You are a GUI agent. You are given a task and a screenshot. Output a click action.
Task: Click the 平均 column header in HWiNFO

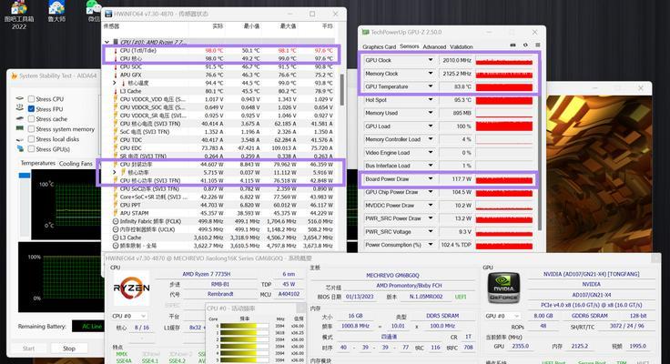point(328,26)
